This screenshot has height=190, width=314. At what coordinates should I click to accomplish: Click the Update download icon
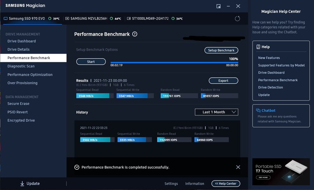pyautogui.click(x=22, y=184)
